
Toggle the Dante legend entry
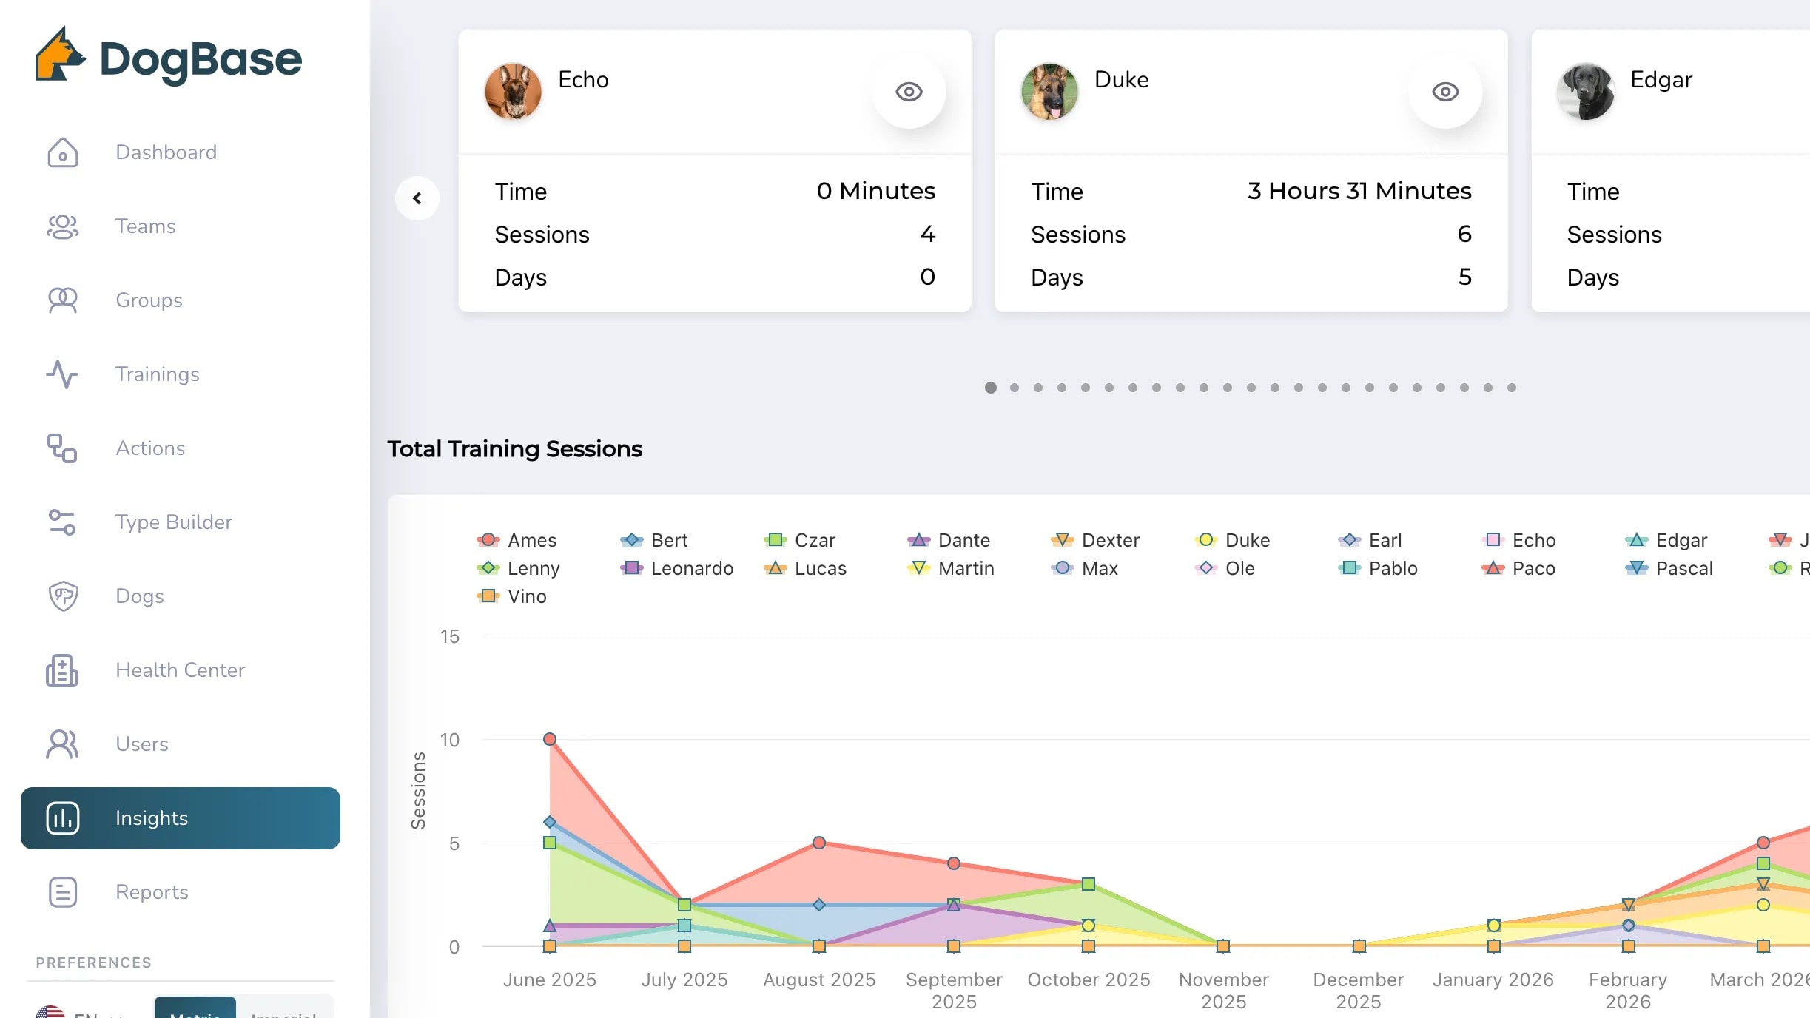(x=949, y=540)
